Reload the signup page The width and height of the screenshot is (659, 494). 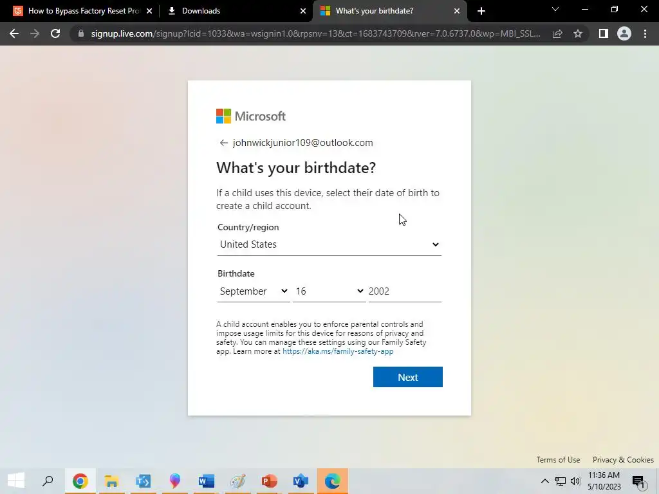(55, 33)
